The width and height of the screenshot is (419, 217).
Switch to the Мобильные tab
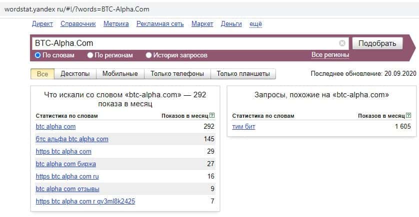[120, 74]
